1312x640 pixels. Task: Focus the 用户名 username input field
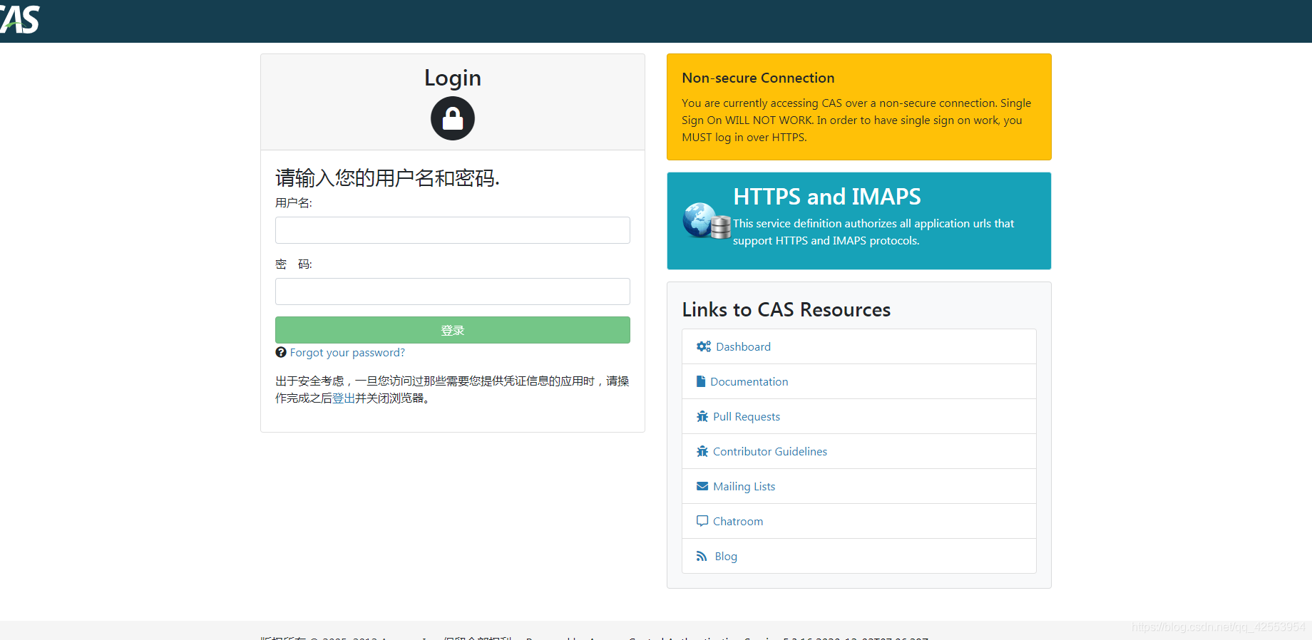[x=453, y=230]
